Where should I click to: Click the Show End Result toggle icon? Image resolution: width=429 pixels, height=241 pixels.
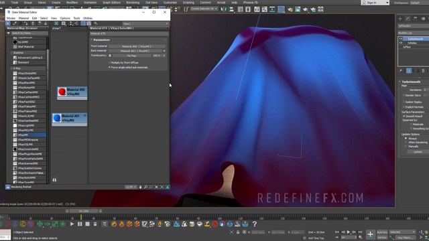[409, 70]
